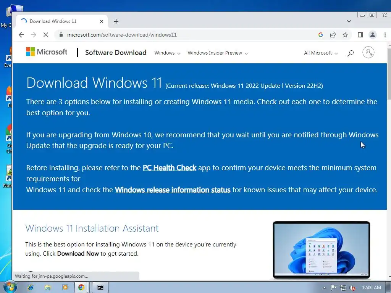Open Windows release information status link
This screenshot has width=391, height=293.
tap(173, 190)
